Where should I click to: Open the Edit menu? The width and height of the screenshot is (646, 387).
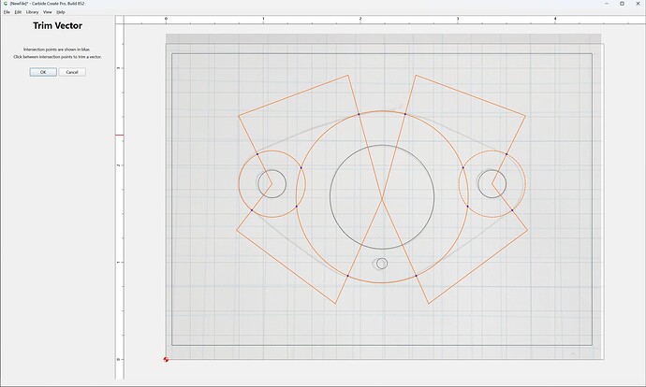click(18, 12)
